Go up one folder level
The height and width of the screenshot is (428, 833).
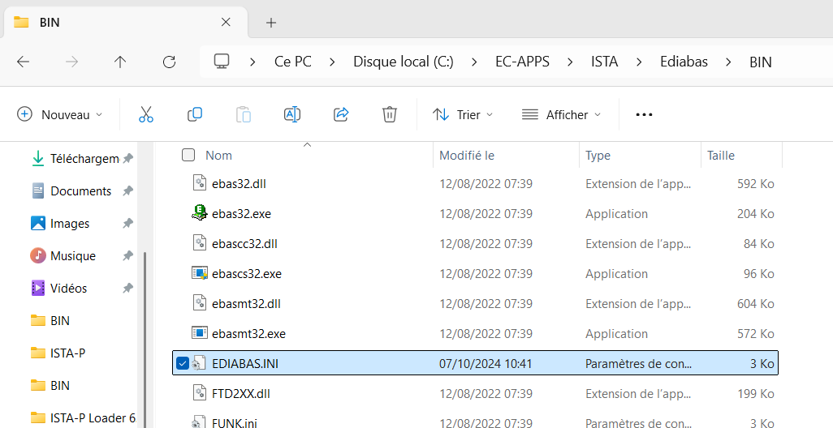click(120, 62)
